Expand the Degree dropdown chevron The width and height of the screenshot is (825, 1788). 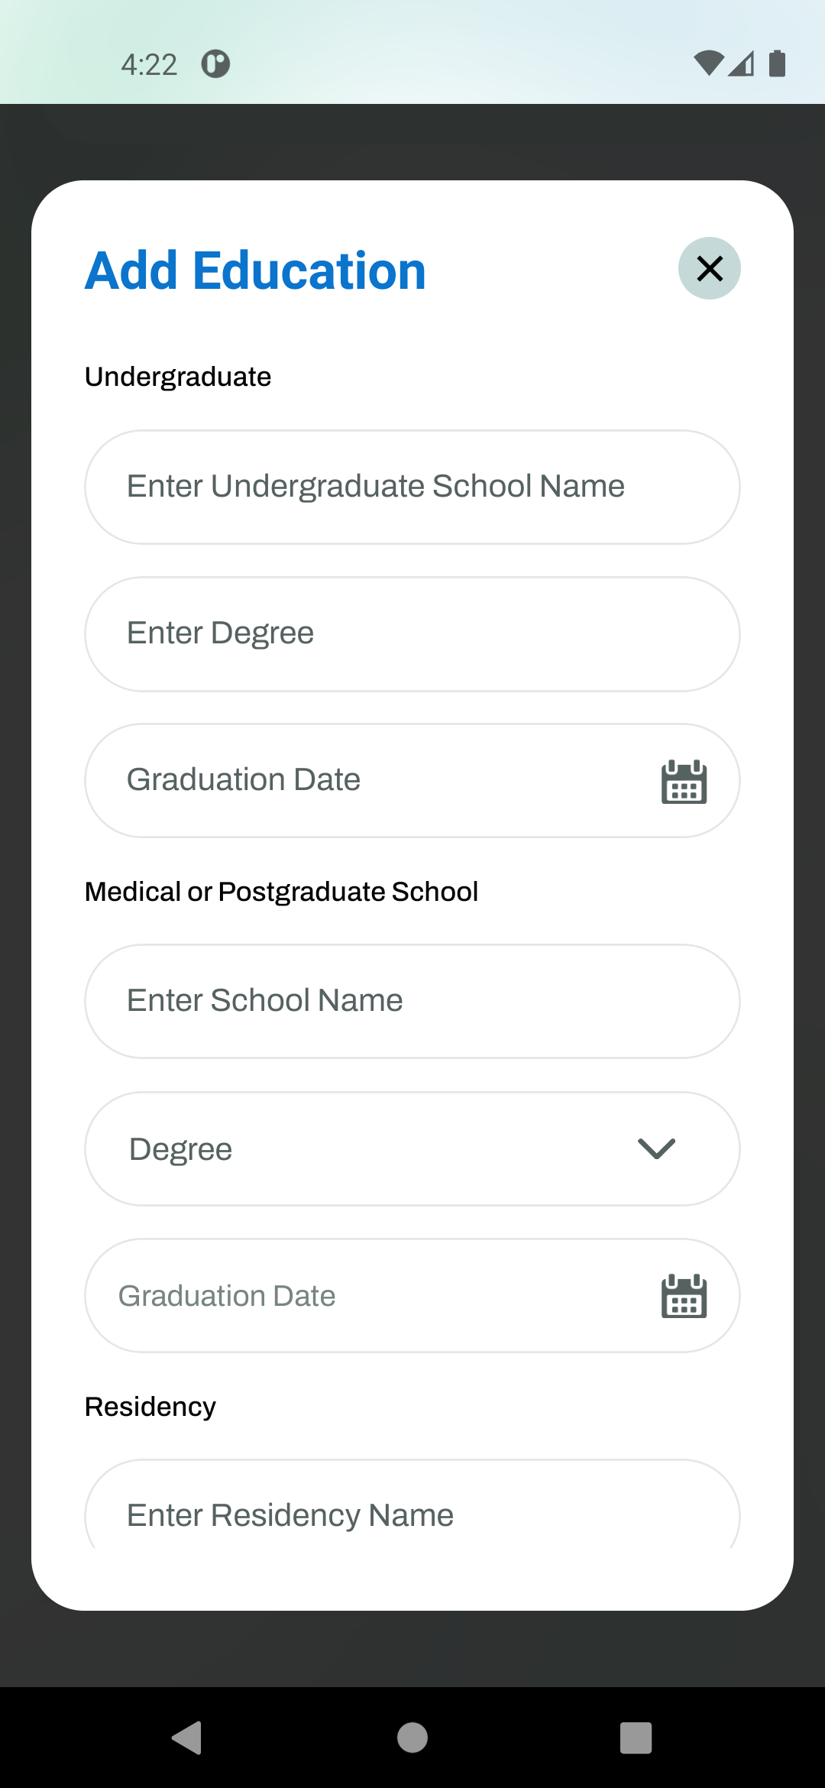click(656, 1148)
